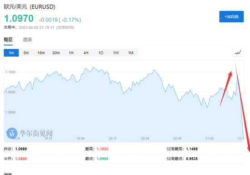Choose the 15m interval
The width and height of the screenshot is (250, 175).
pyautogui.click(x=41, y=53)
